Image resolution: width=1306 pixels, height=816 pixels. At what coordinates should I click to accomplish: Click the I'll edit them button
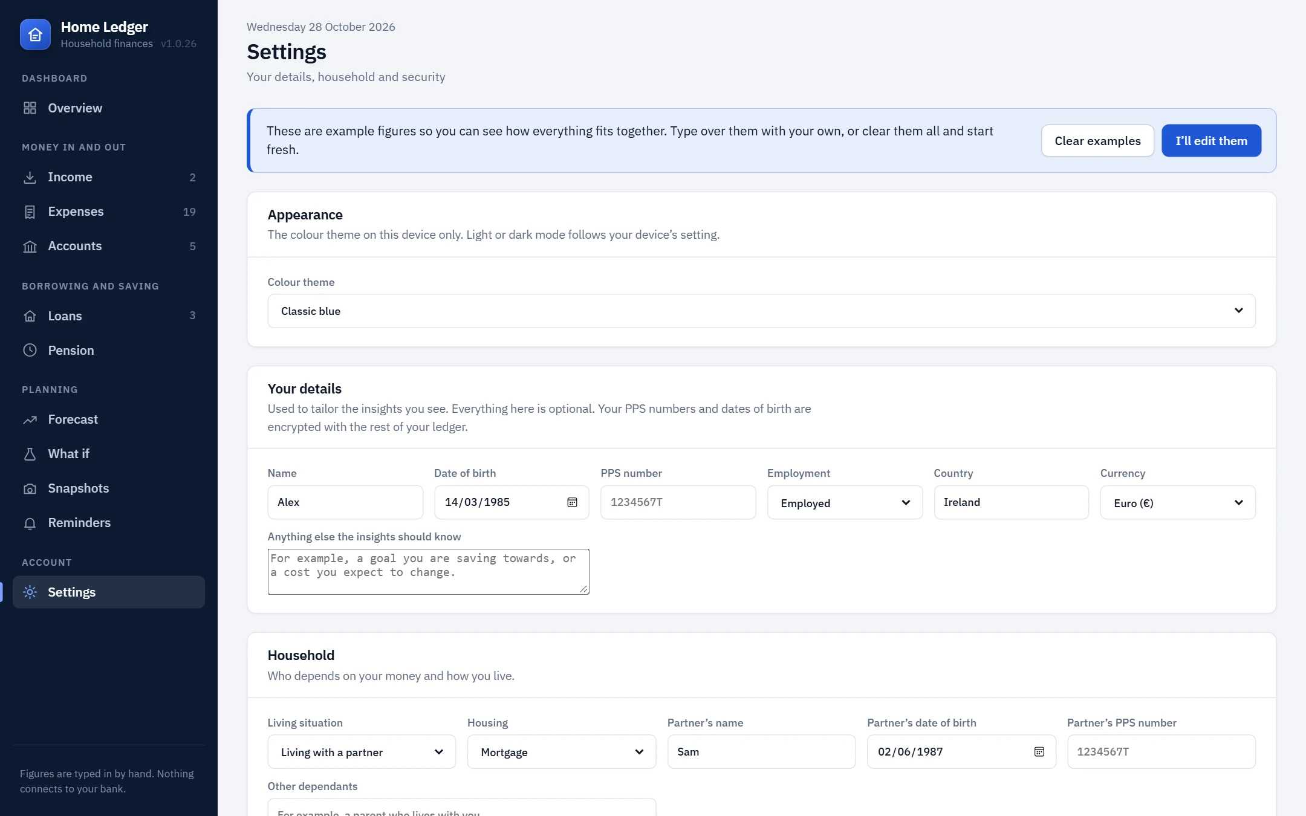pos(1211,141)
